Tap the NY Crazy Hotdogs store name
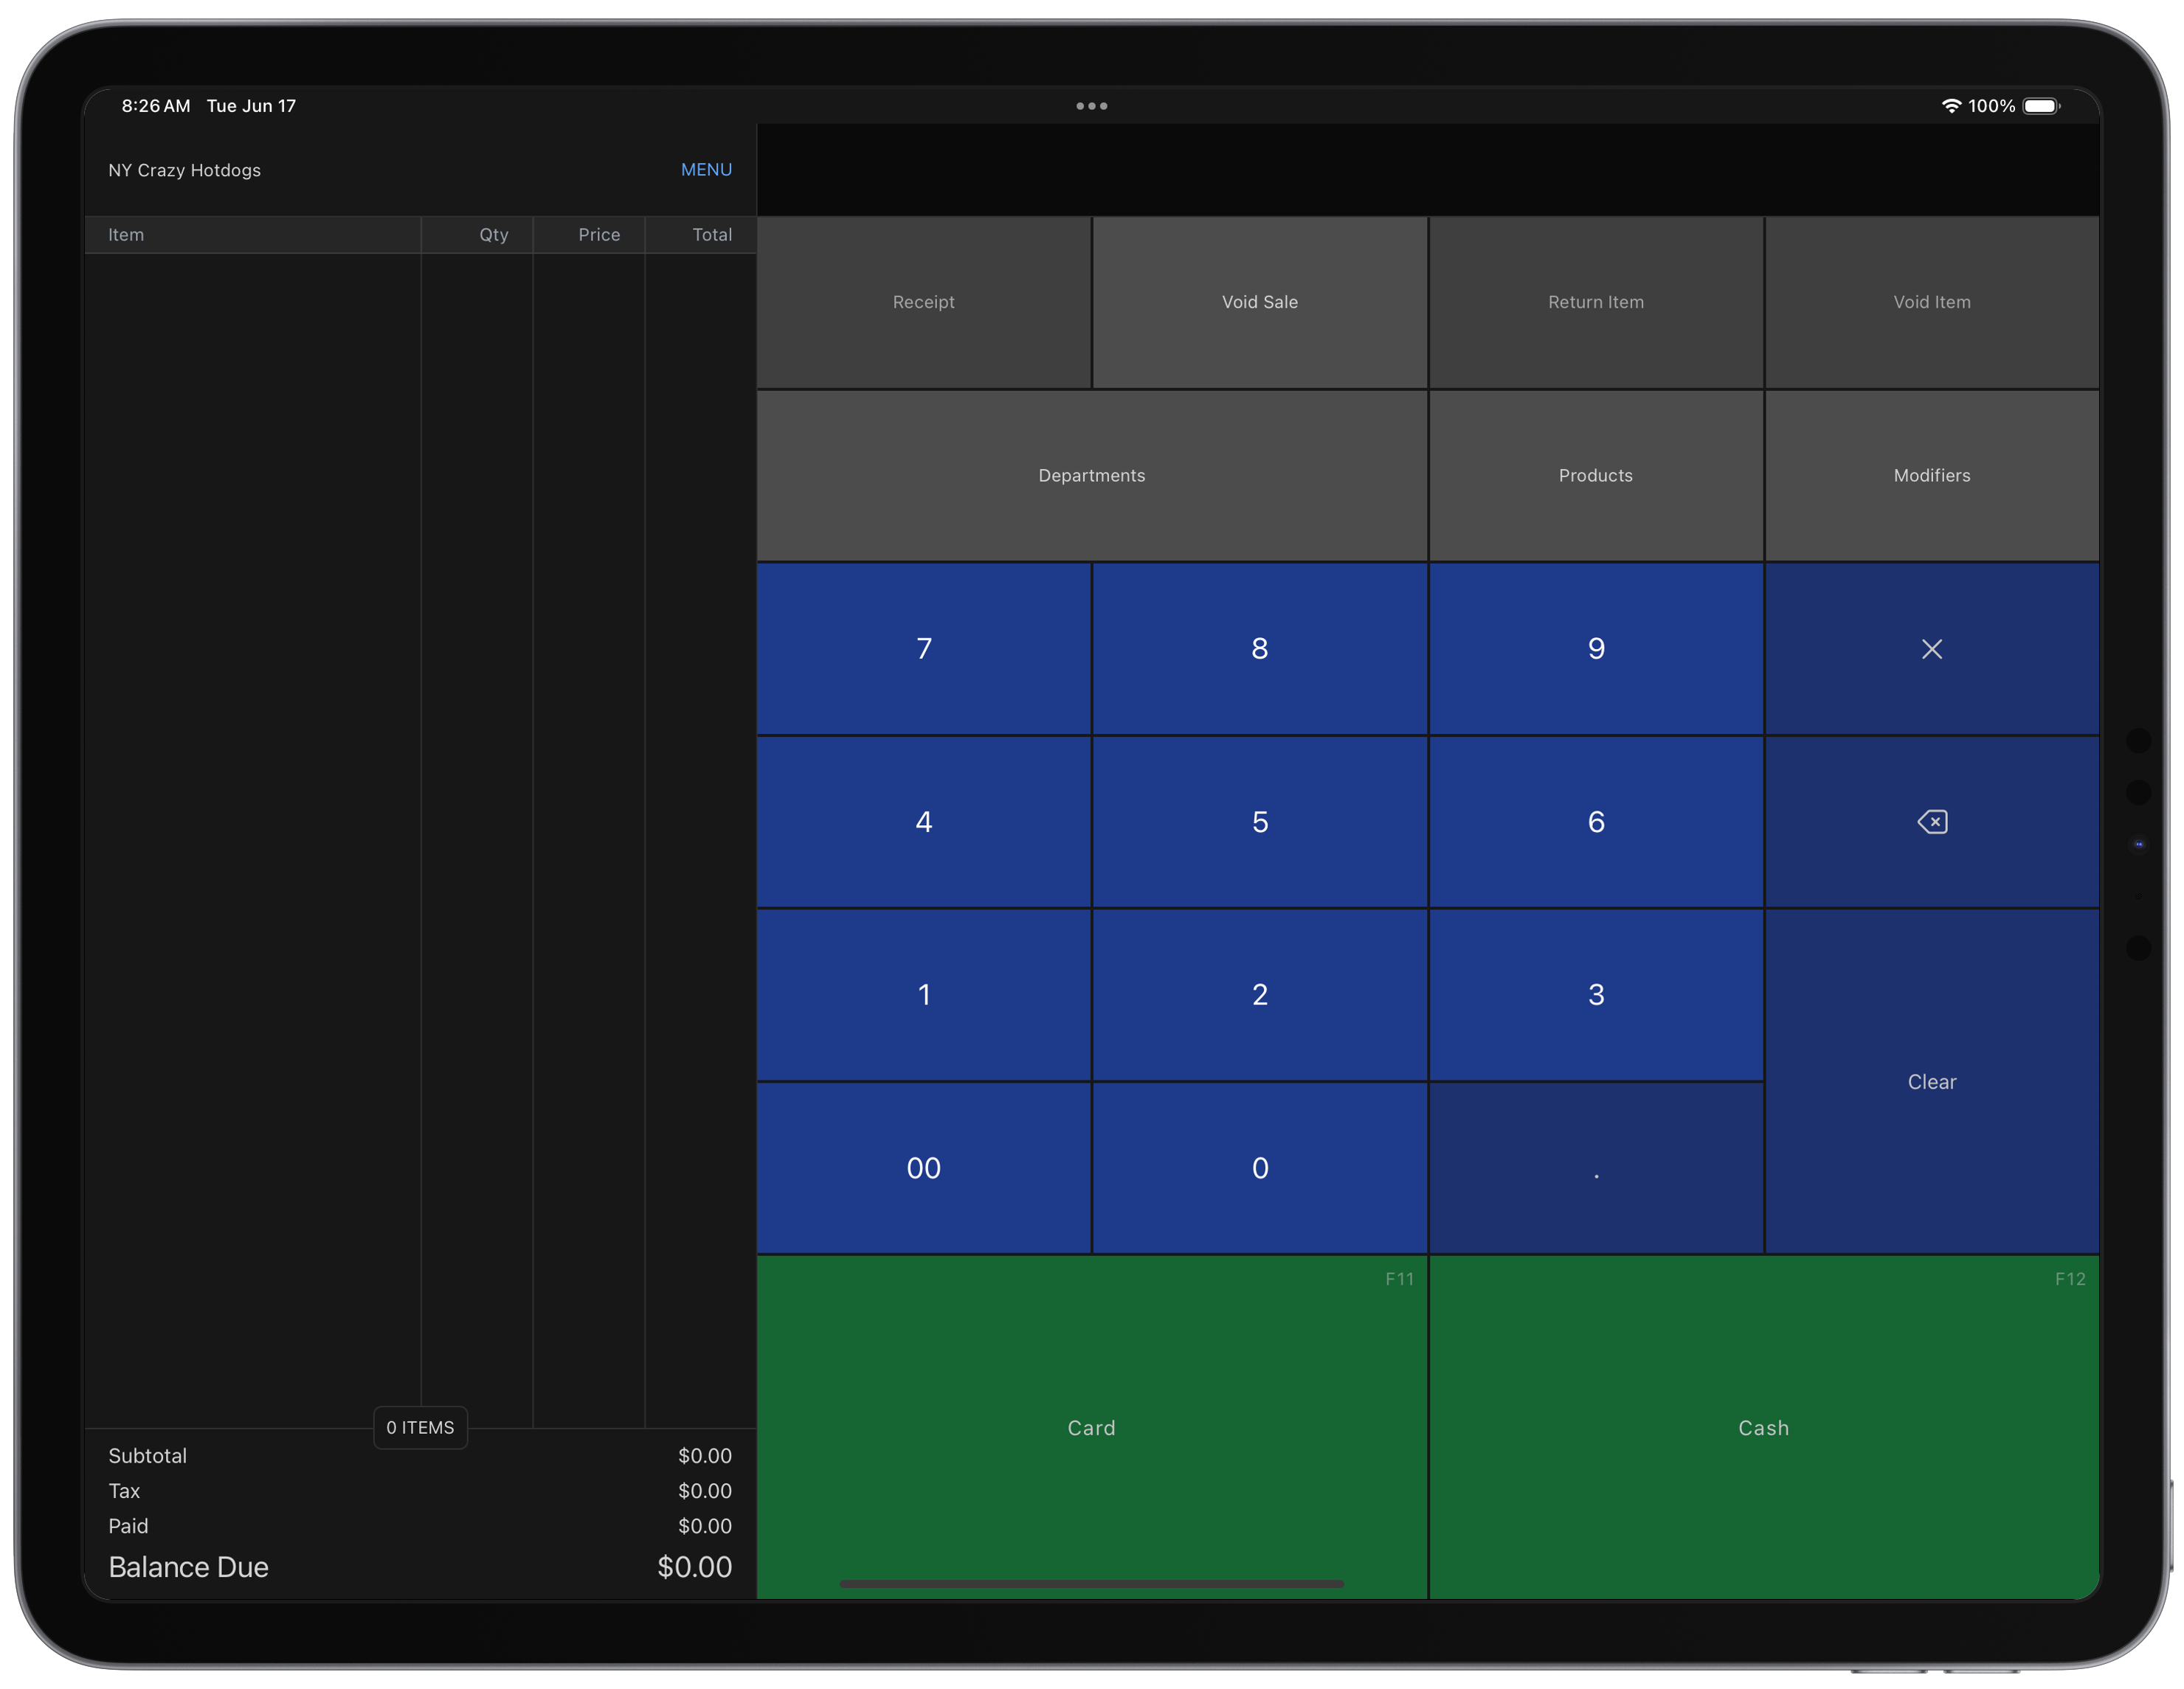Viewport: 2184px width, 1689px height. tap(184, 170)
